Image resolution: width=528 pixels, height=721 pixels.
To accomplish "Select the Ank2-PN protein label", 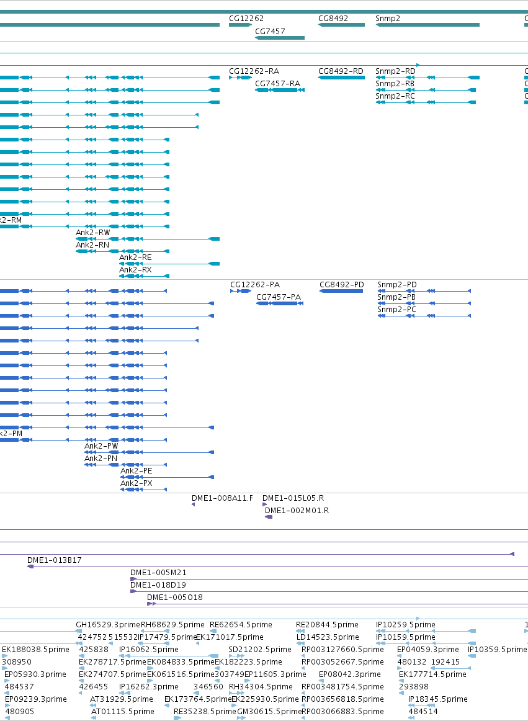I will coord(101,459).
